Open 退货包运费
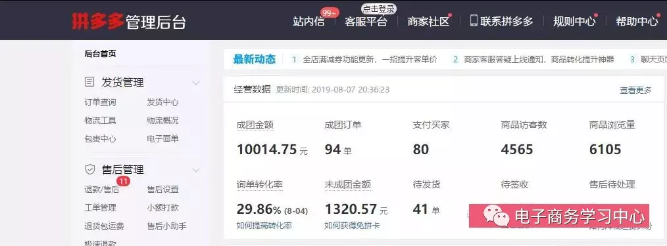 (104, 226)
